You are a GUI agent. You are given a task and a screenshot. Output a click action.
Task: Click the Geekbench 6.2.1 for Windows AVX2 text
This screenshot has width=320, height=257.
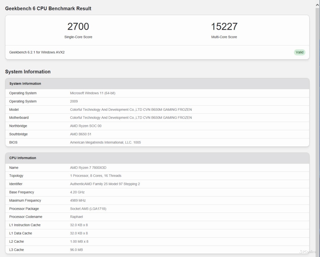coord(37,52)
